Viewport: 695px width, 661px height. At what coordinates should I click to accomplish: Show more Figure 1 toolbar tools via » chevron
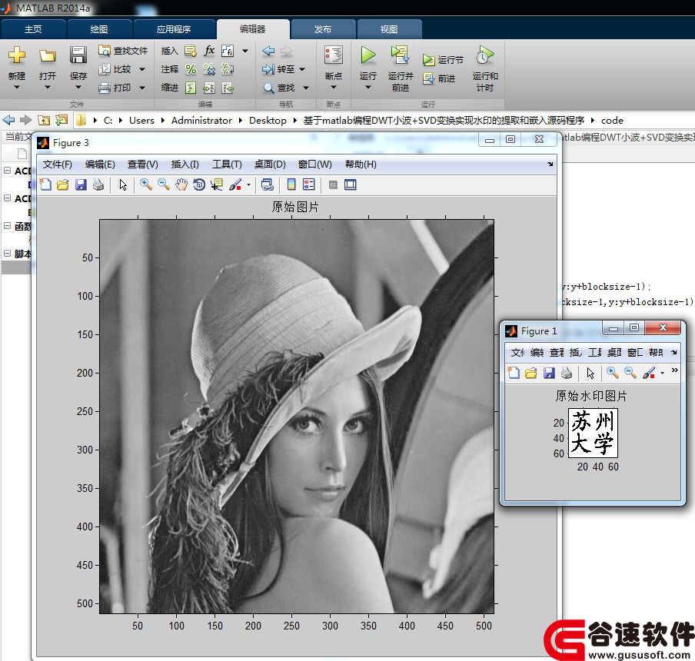(x=674, y=370)
